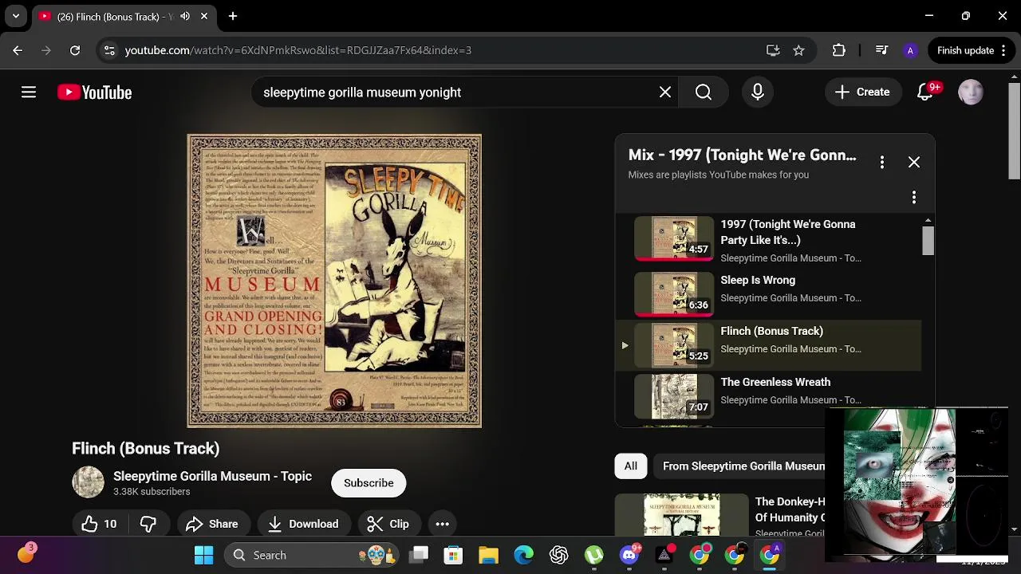Create a Clip of the video
This screenshot has height=574, width=1021.
[x=388, y=524]
